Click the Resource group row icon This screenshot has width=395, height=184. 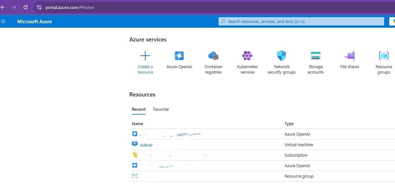135,176
